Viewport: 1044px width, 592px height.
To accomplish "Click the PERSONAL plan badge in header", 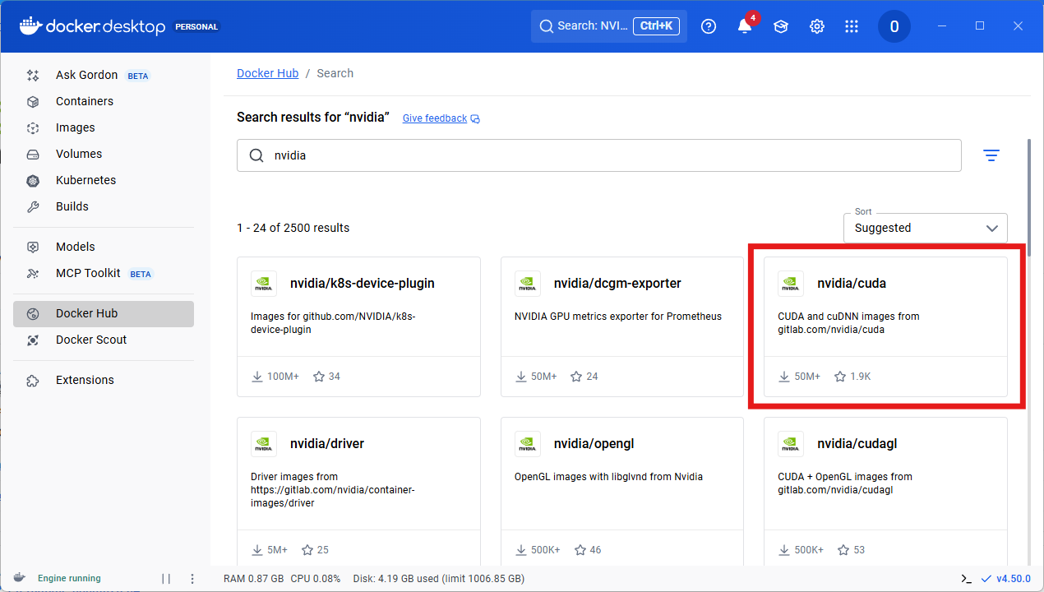I will point(196,26).
